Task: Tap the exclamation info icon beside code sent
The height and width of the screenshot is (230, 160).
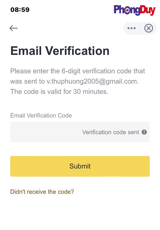Action: [144, 132]
